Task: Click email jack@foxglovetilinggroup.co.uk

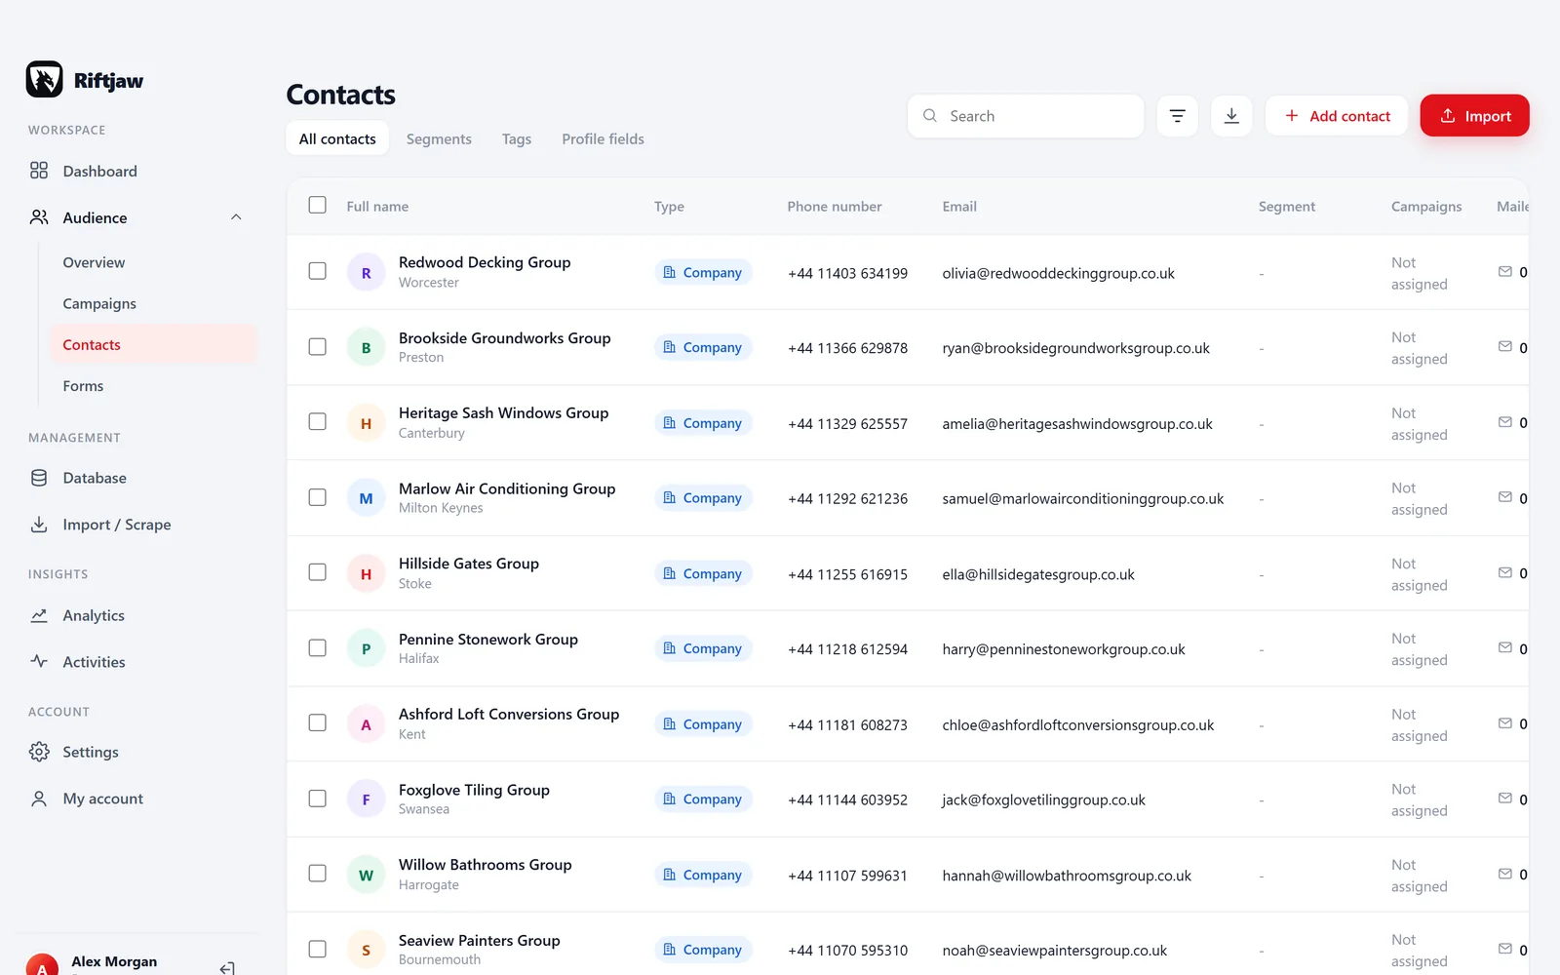Action: (x=1043, y=799)
